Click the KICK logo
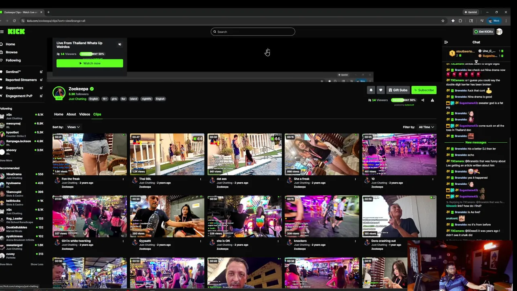The height and width of the screenshot is (291, 517). pyautogui.click(x=16, y=32)
